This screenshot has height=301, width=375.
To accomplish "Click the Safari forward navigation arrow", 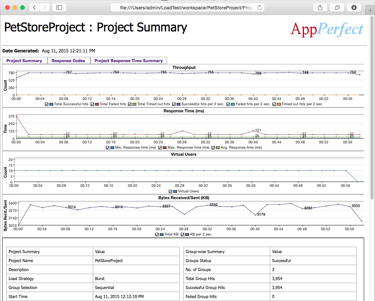I will pyautogui.click(x=45, y=7).
